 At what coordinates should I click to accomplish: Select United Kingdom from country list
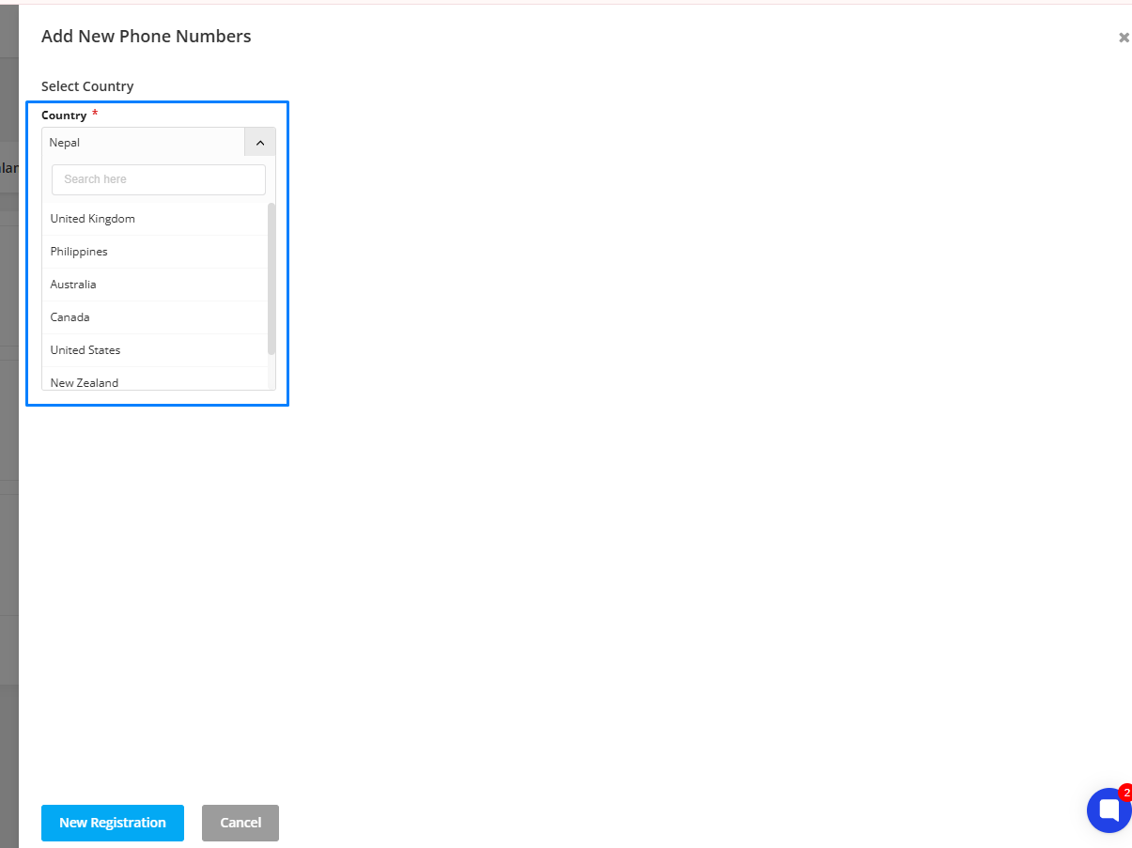(155, 219)
